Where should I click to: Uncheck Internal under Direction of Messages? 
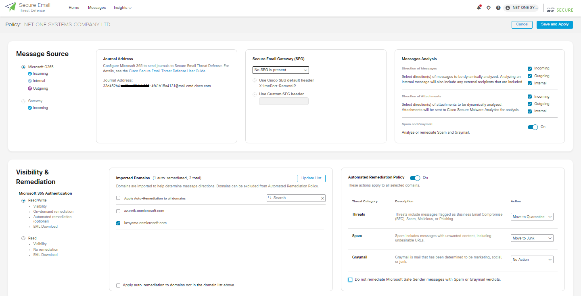[530, 83]
